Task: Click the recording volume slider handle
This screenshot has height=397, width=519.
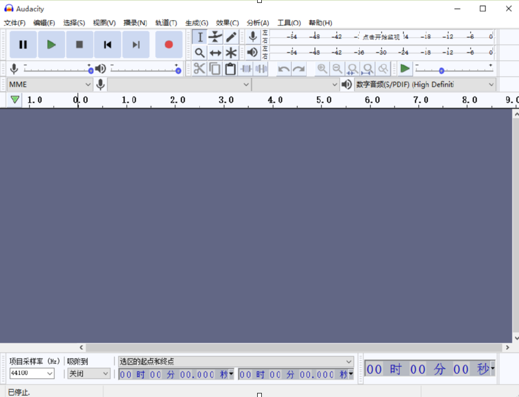Action: [91, 71]
